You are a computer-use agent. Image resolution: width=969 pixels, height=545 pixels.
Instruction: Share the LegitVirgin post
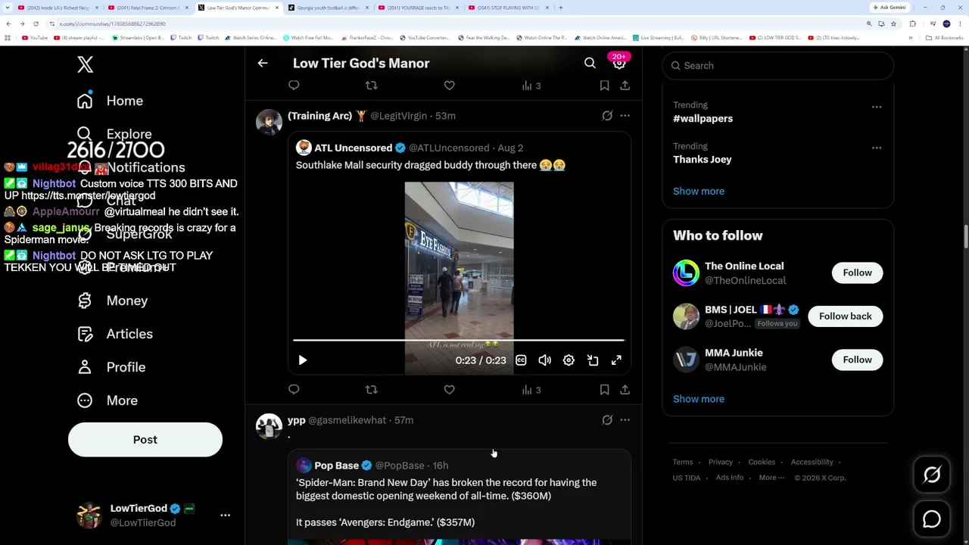(625, 390)
